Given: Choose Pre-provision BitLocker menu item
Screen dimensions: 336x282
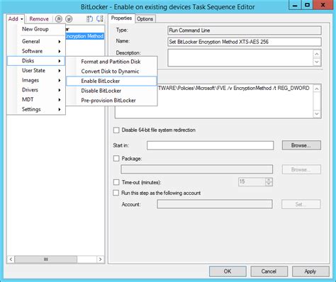Looking at the screenshot, I should 111,101.
